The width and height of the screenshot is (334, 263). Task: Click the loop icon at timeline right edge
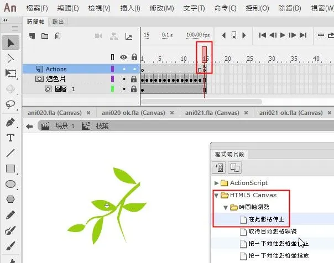coord(331,35)
